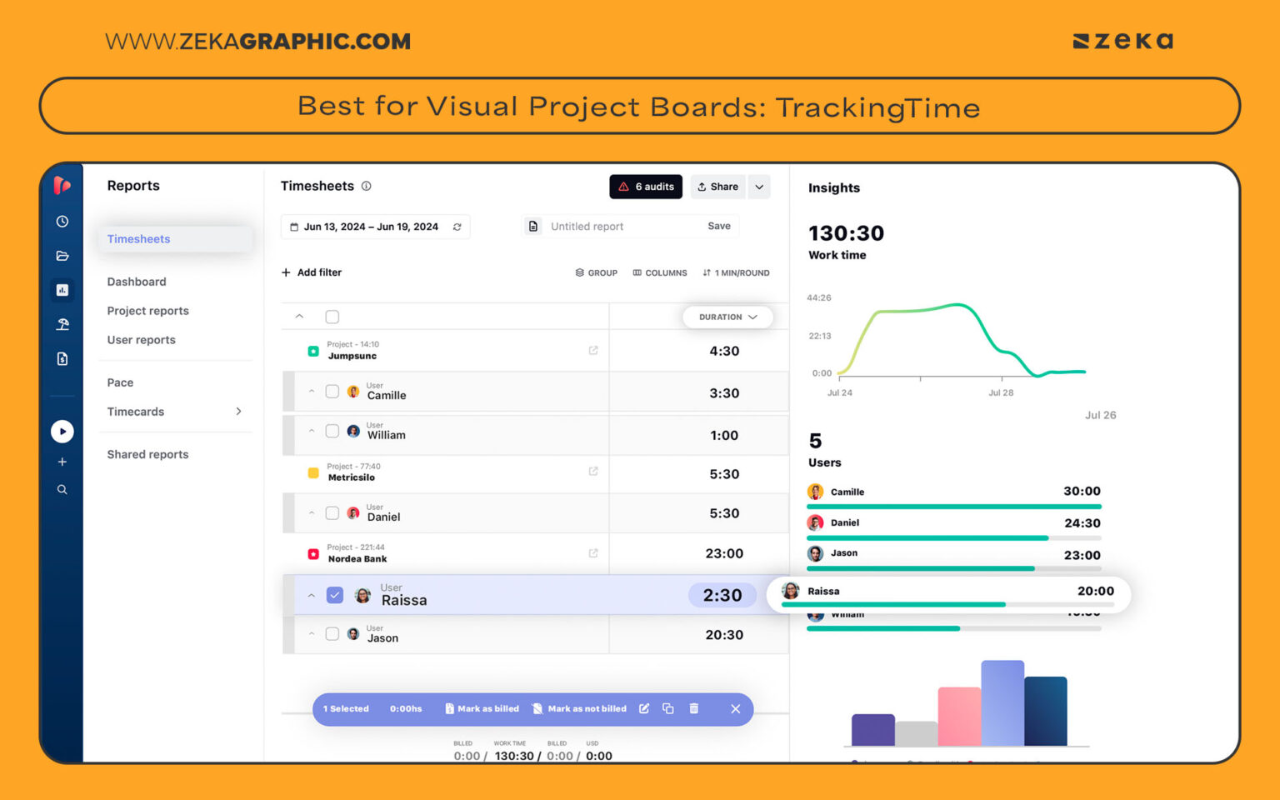Screen dimensions: 1280x800
Task: Open the invoices dollar-document icon in sidebar
Action: (62, 358)
